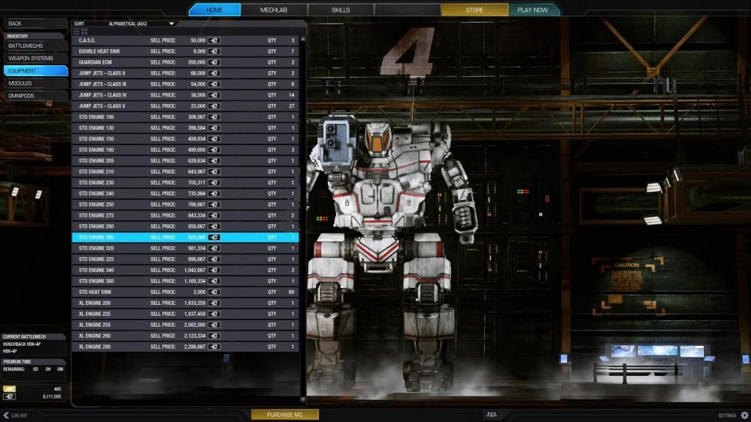This screenshot has width=751, height=422.
Task: Click the C-Bill icon on Guardian ECM row
Action: coord(215,62)
